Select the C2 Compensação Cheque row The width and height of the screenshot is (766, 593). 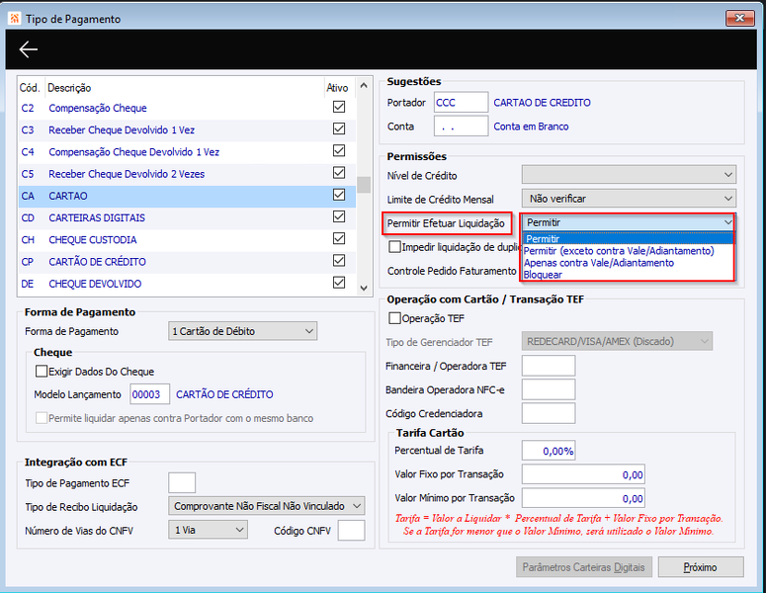tap(187, 108)
